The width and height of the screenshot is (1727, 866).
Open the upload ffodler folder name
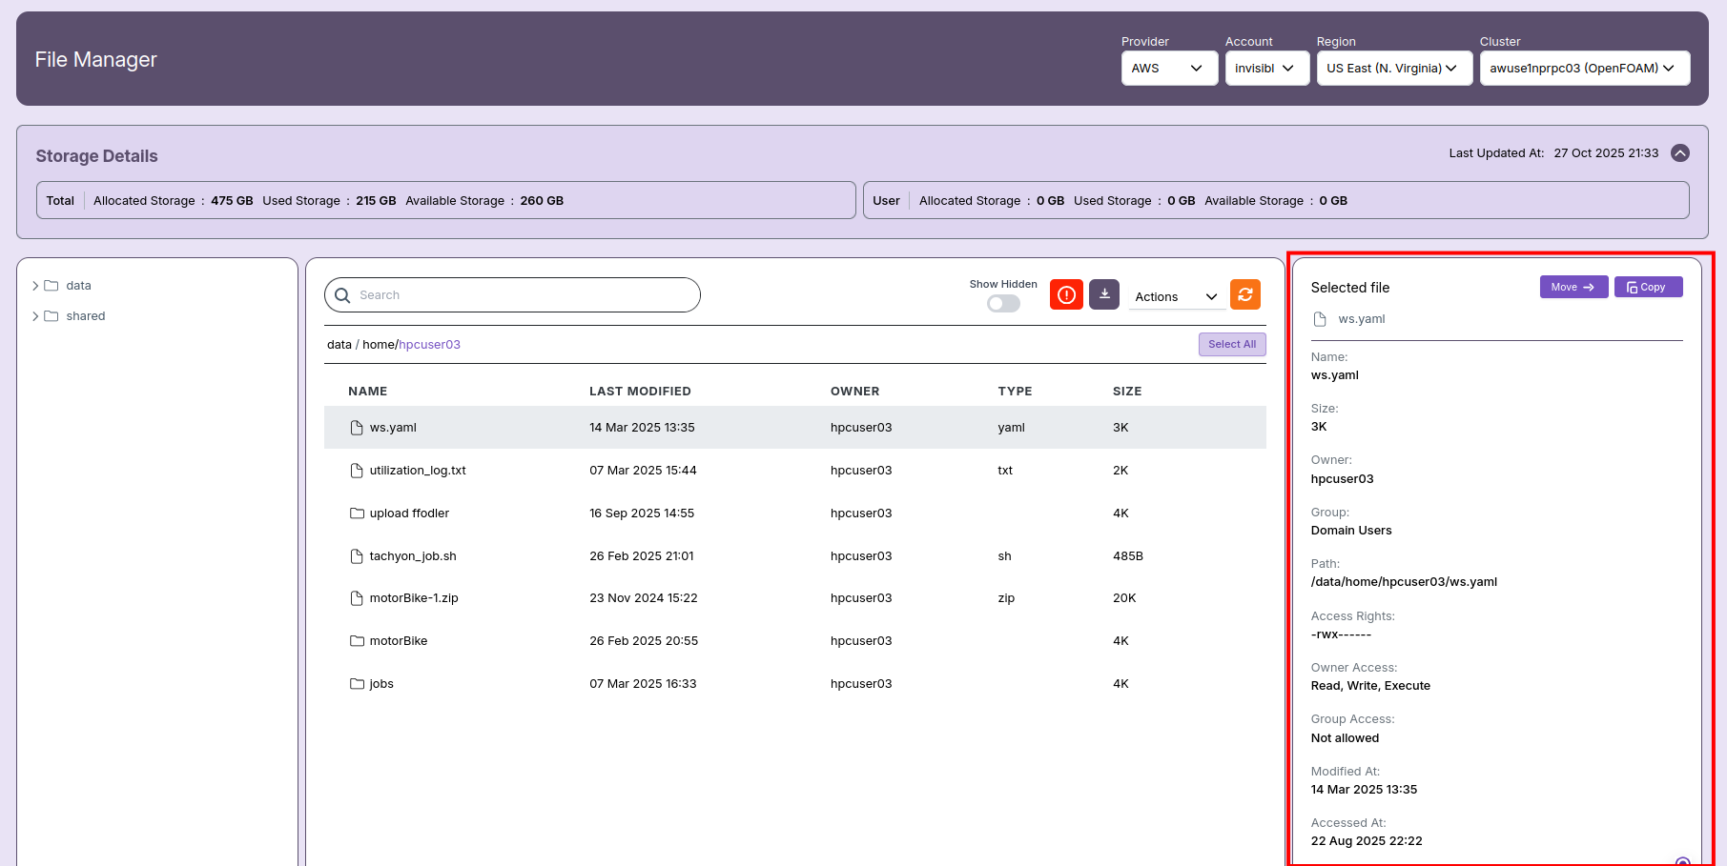coord(409,514)
